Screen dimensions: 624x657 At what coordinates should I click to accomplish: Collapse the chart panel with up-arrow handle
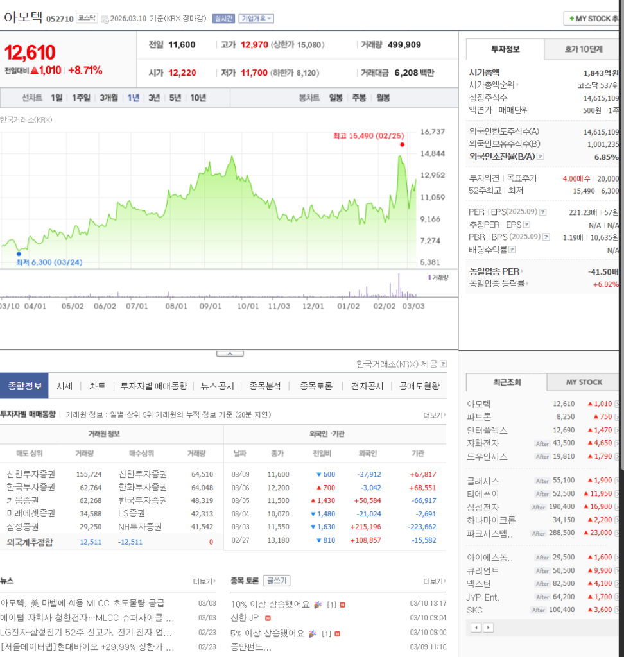(229, 354)
